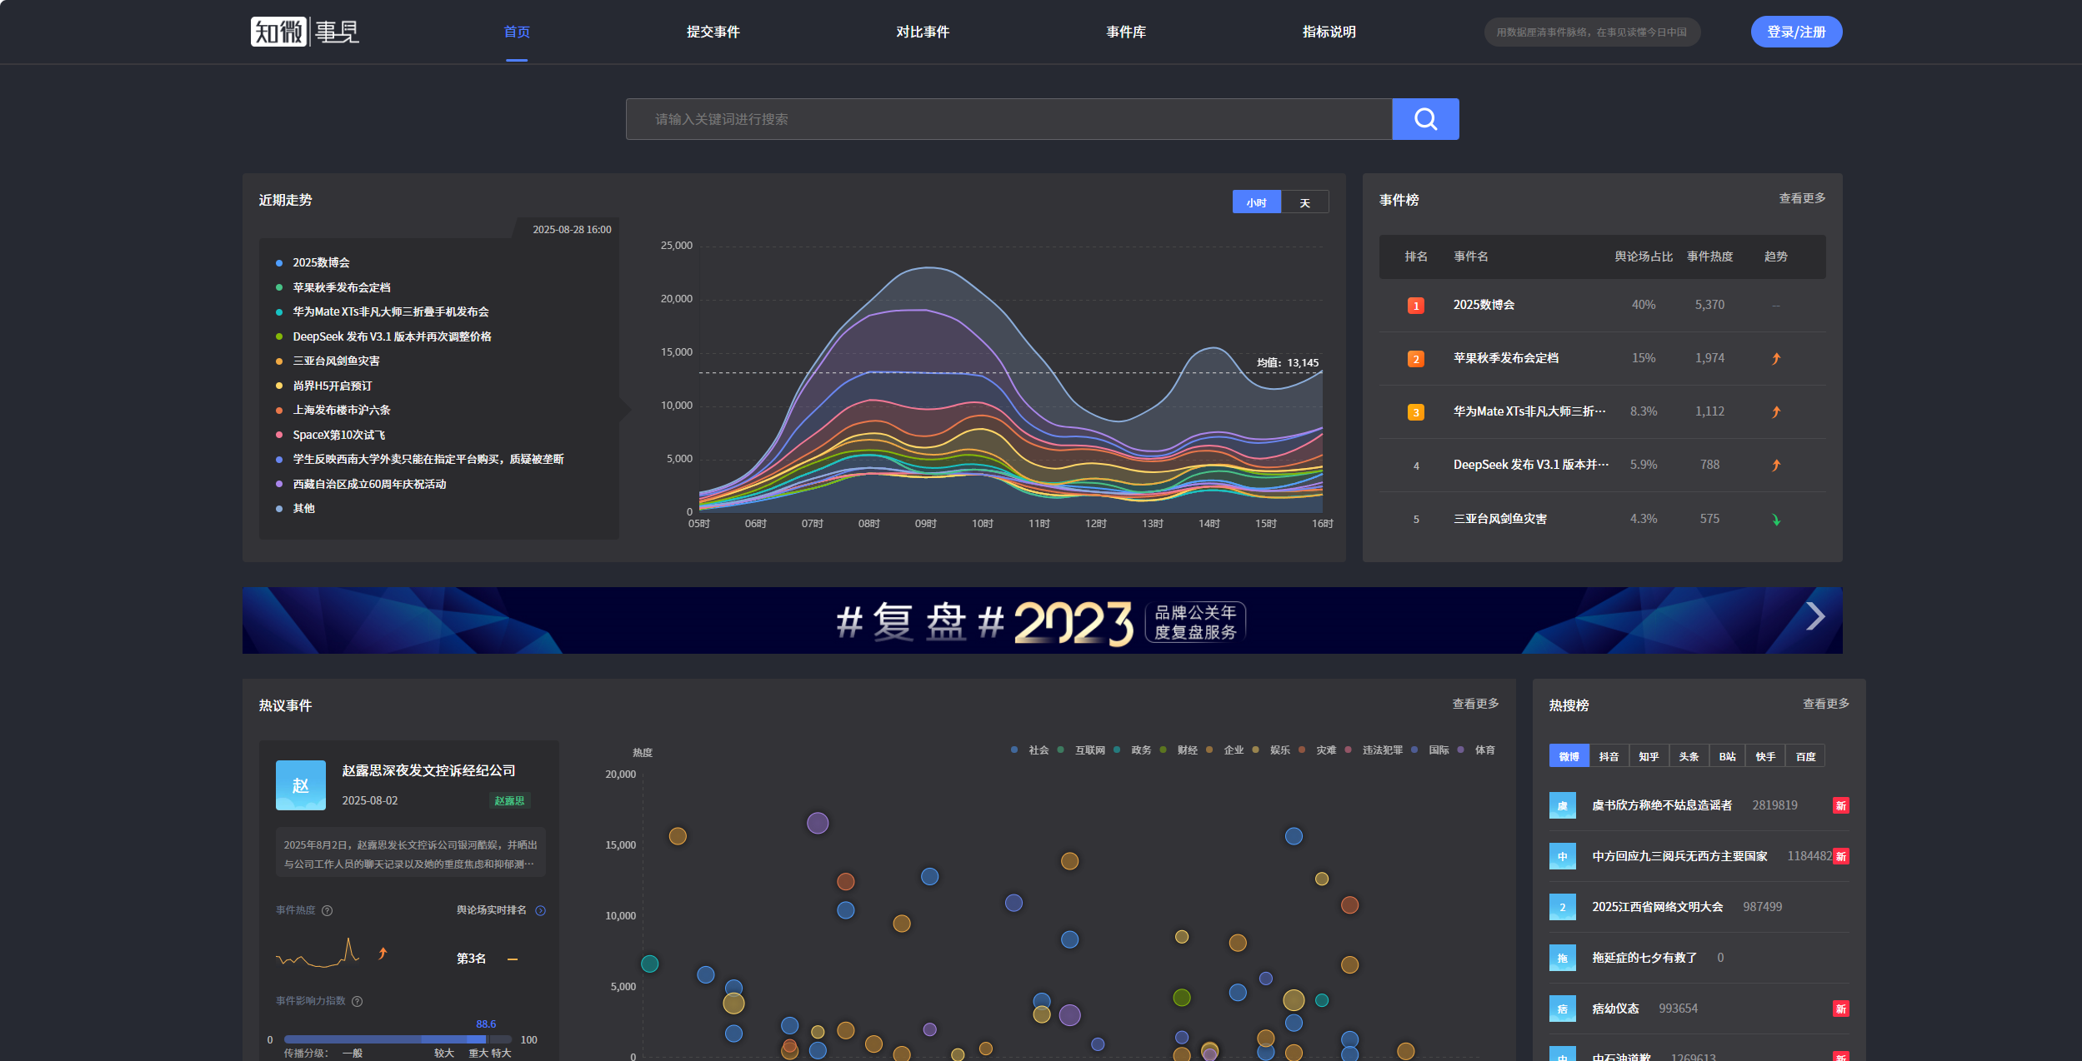This screenshot has height=1061, width=2082.
Task: Click help icon next to 事件热度
Action: pyautogui.click(x=328, y=910)
